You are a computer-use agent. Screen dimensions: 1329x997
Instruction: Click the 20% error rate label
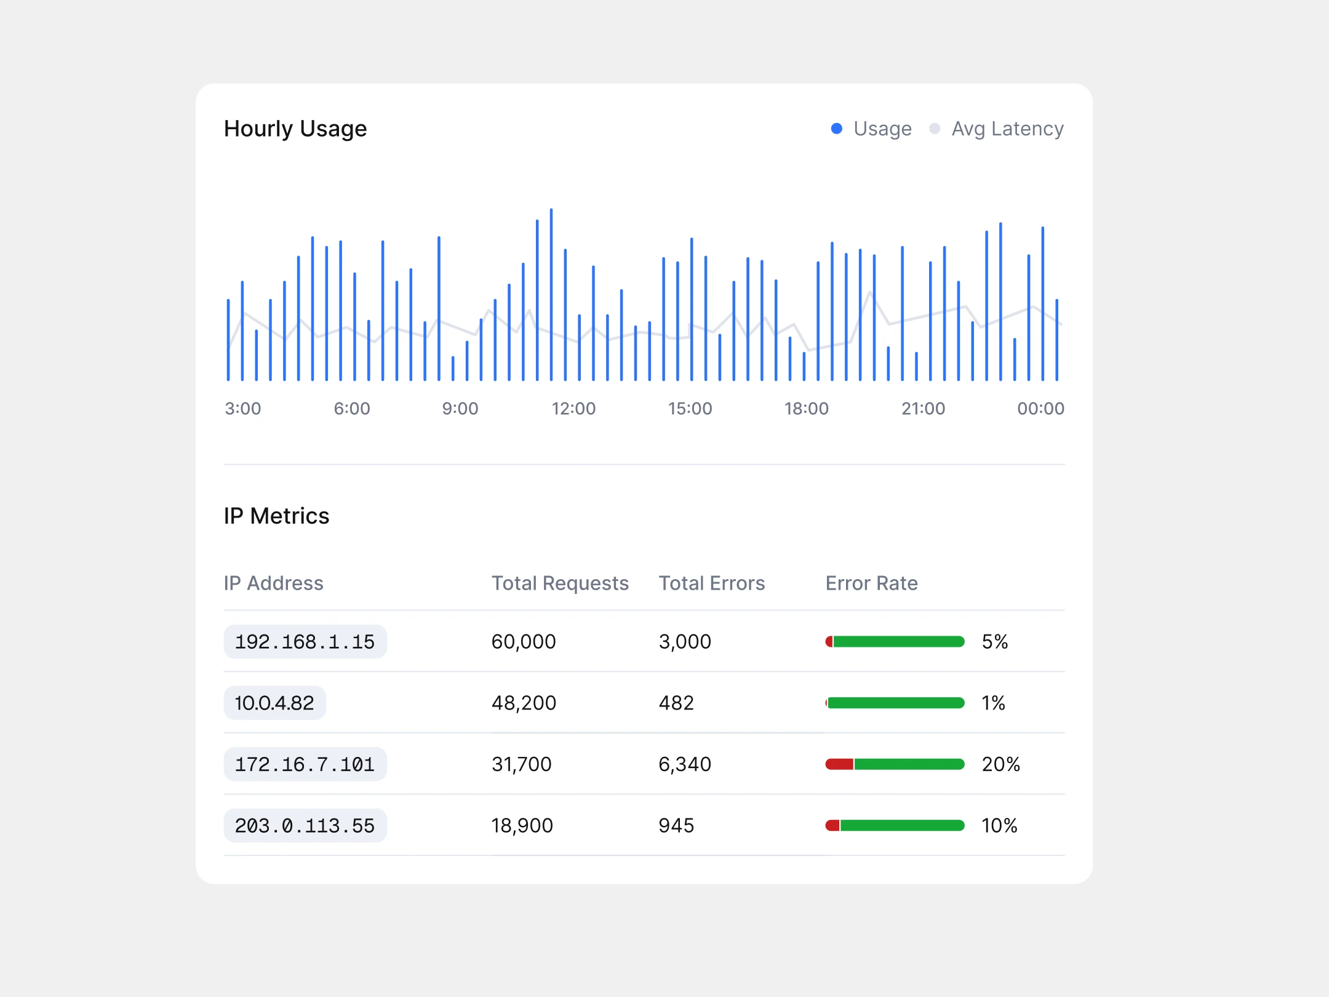pyautogui.click(x=1001, y=764)
